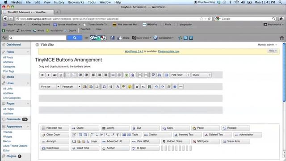The height and width of the screenshot is (161, 286).
Task: Select the numbered list button
Action: [x=74, y=75]
